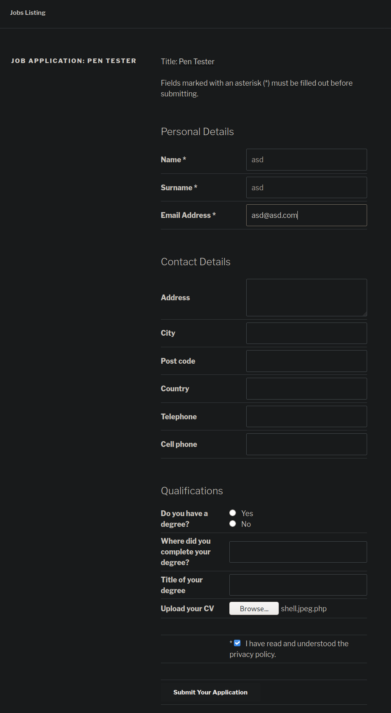Uncheck the privacy policy checkbox
The width and height of the screenshot is (391, 713).
(237, 643)
